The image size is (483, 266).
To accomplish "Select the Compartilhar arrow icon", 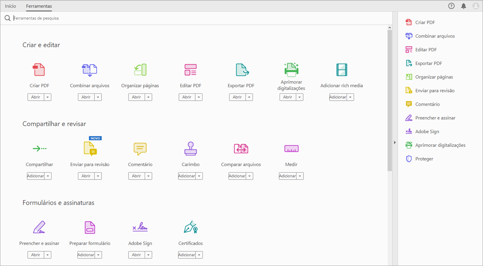I will coord(40,148).
